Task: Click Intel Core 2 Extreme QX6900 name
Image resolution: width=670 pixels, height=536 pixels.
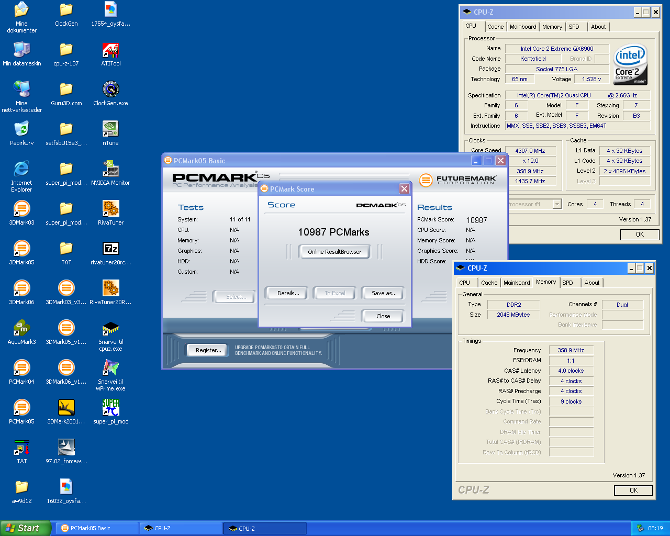Action: [557, 49]
